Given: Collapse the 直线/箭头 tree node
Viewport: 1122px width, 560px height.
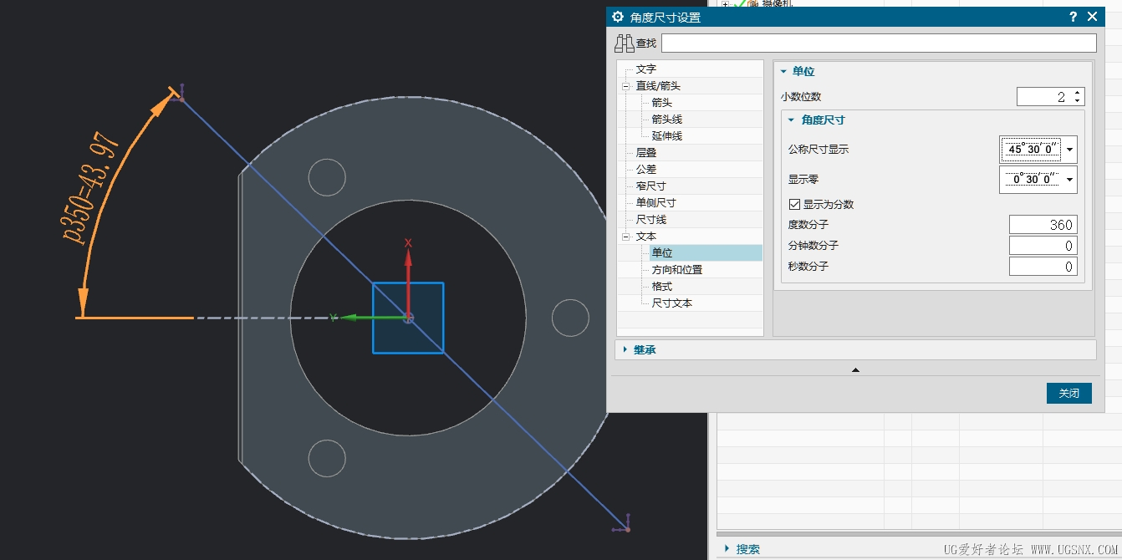Looking at the screenshot, I should (625, 86).
